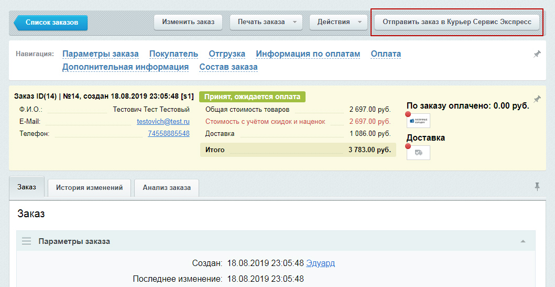Collapse the Параметры заказа section
The image size is (555, 287).
click(523, 241)
